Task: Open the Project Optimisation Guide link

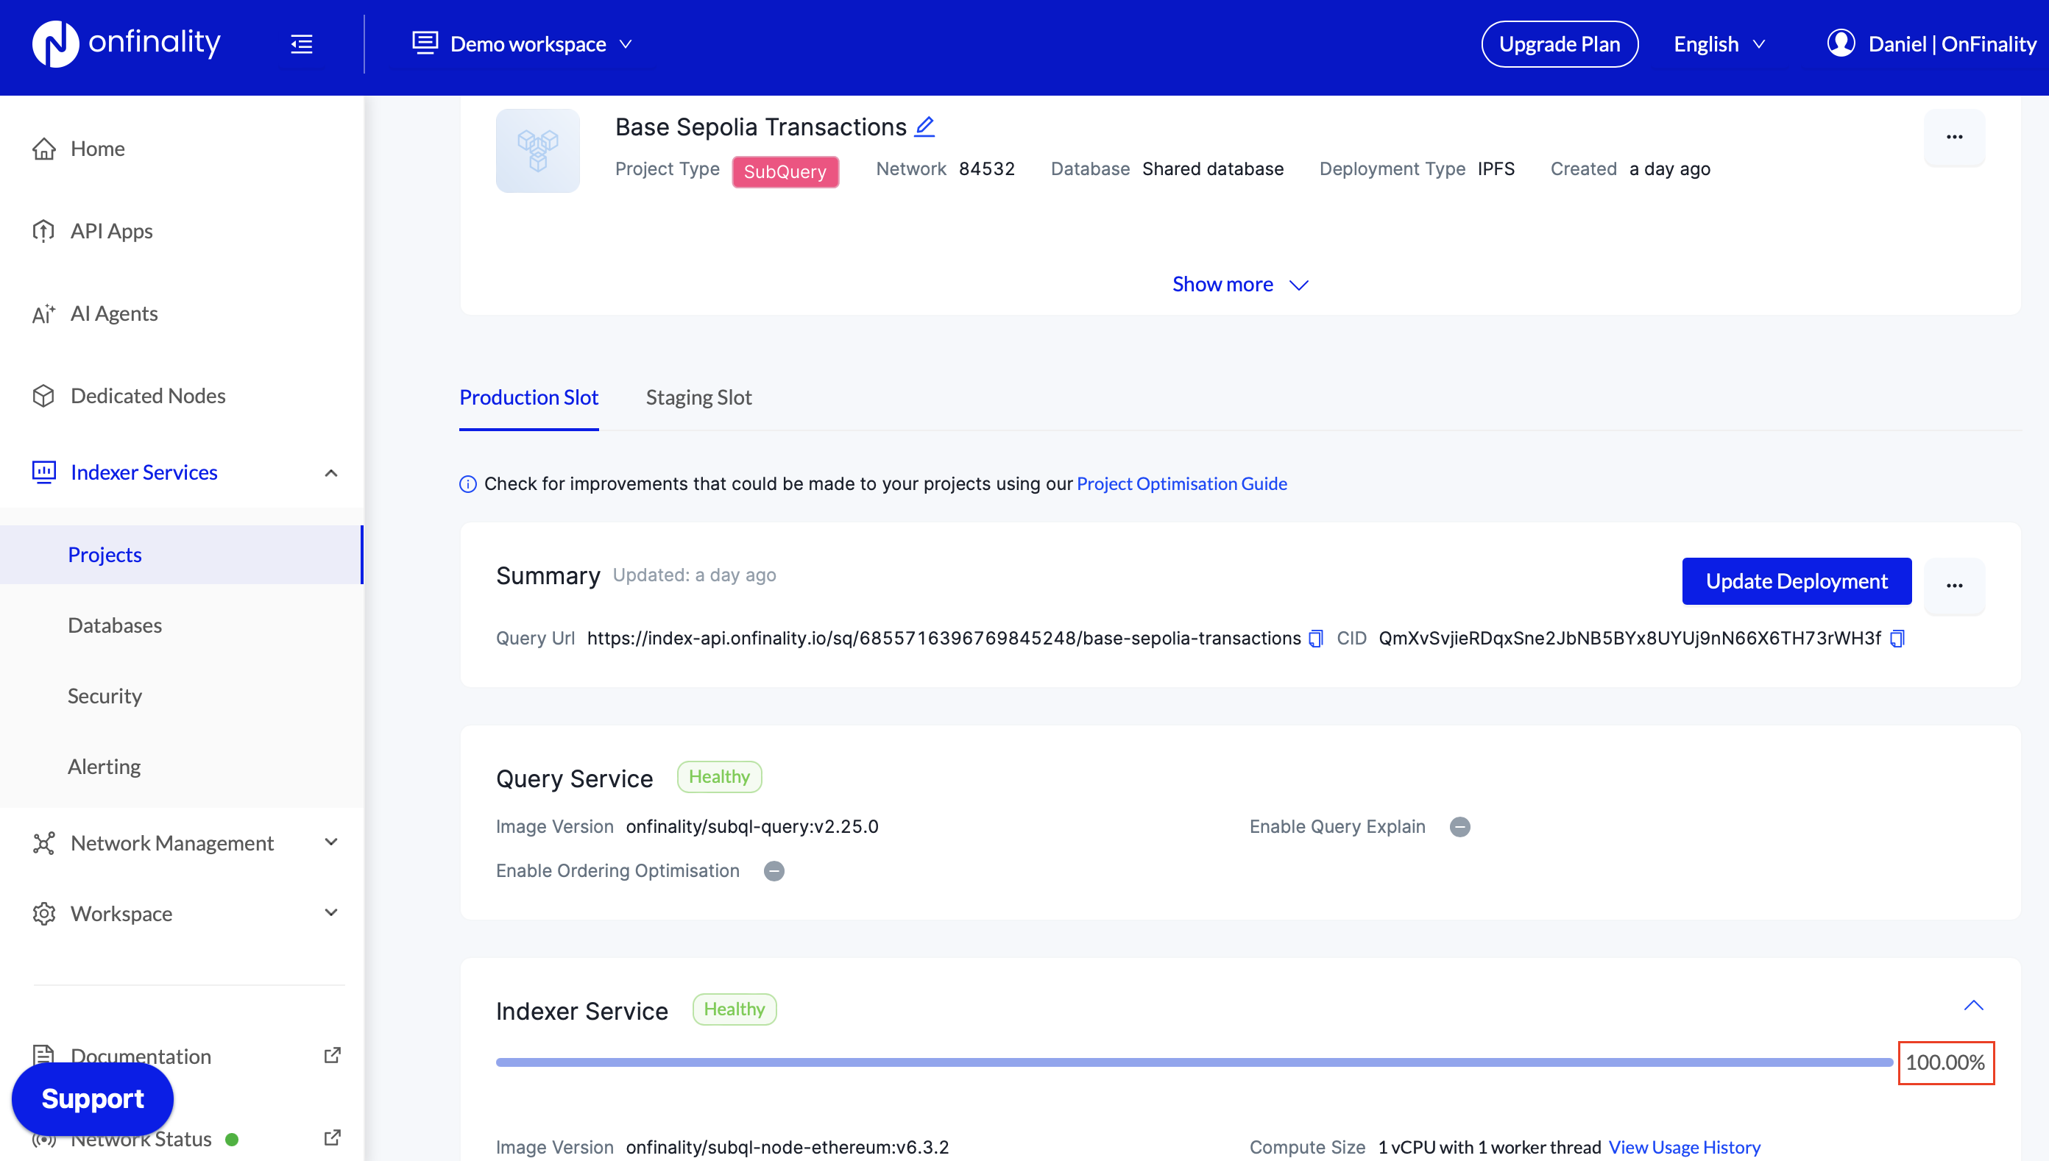Action: pyautogui.click(x=1181, y=484)
